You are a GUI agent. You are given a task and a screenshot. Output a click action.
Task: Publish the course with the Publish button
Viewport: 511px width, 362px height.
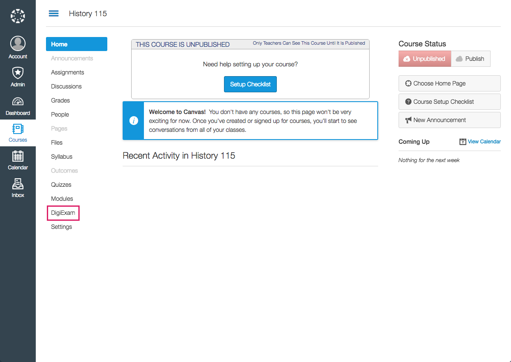pyautogui.click(x=471, y=59)
